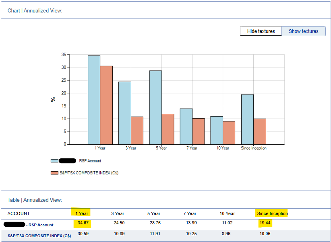Viewport: 331px width, 242px height.
Task: Click the index value 10.89
Action: 119,234
